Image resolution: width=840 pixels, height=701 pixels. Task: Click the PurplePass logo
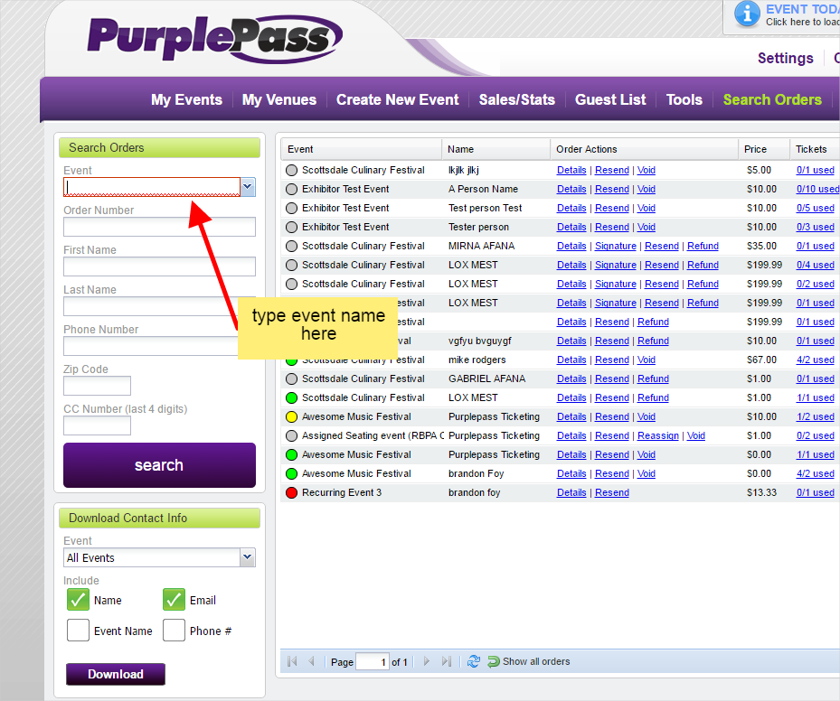click(x=214, y=39)
